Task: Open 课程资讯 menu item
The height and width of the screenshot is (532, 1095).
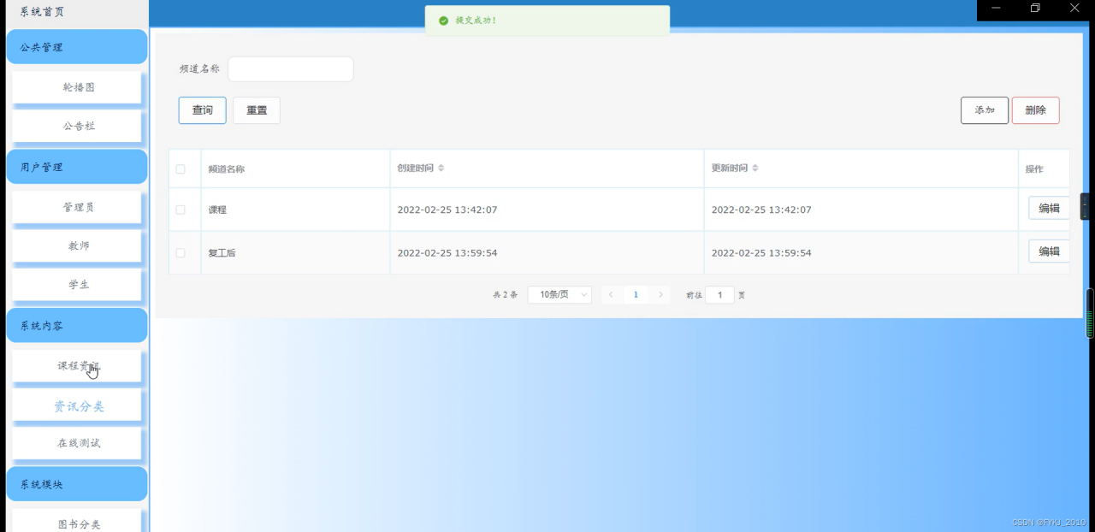Action: click(x=77, y=366)
